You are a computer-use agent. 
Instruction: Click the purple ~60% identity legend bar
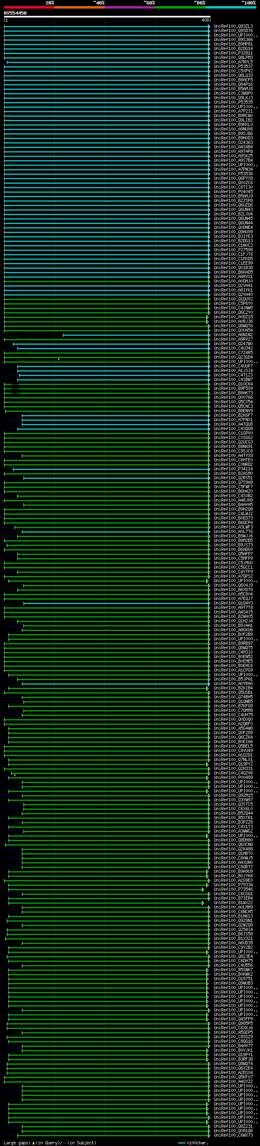[130, 7]
